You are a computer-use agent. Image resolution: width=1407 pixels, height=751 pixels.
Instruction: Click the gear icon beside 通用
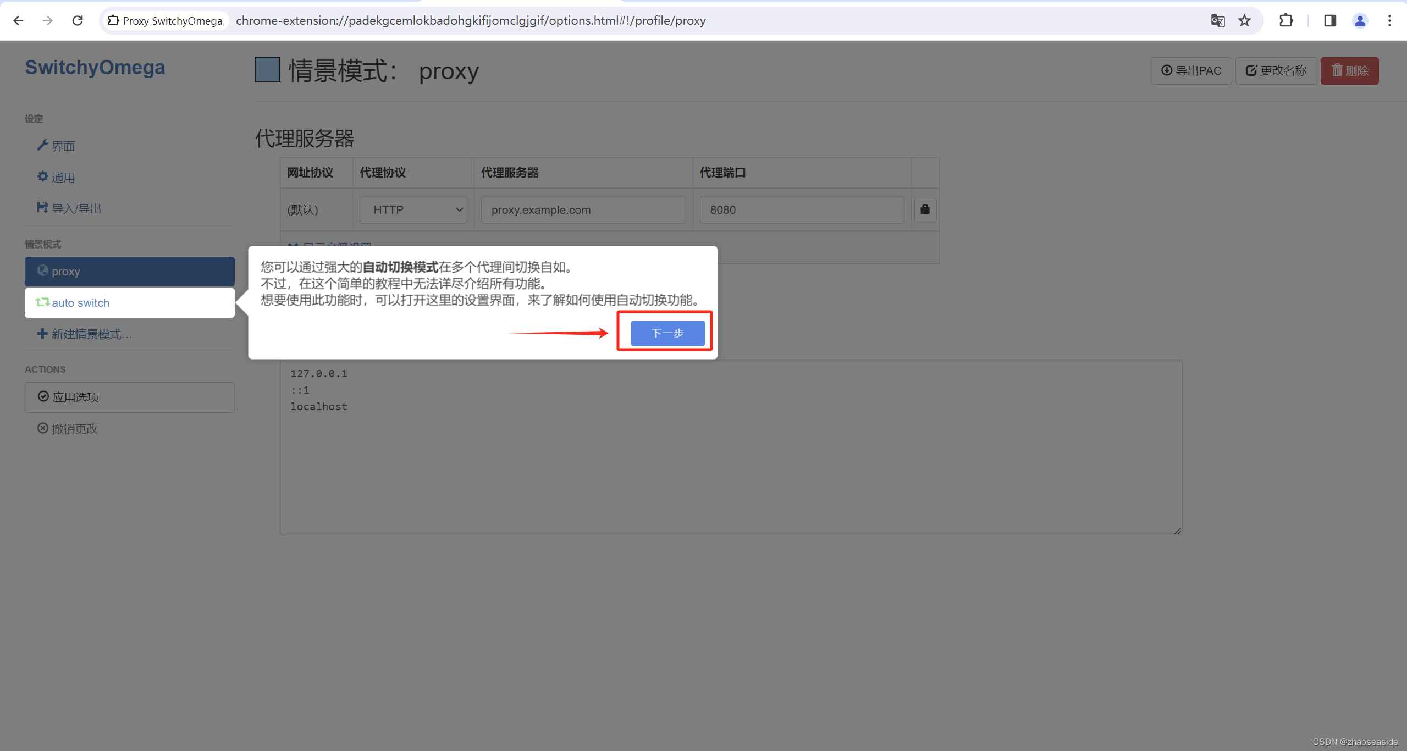pos(42,176)
